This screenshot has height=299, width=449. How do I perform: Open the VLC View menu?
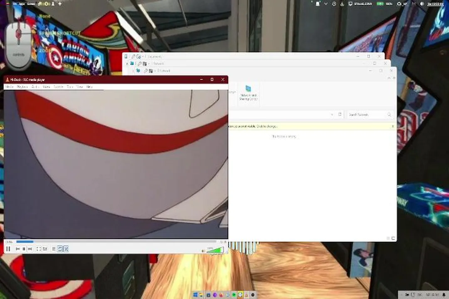(x=79, y=87)
